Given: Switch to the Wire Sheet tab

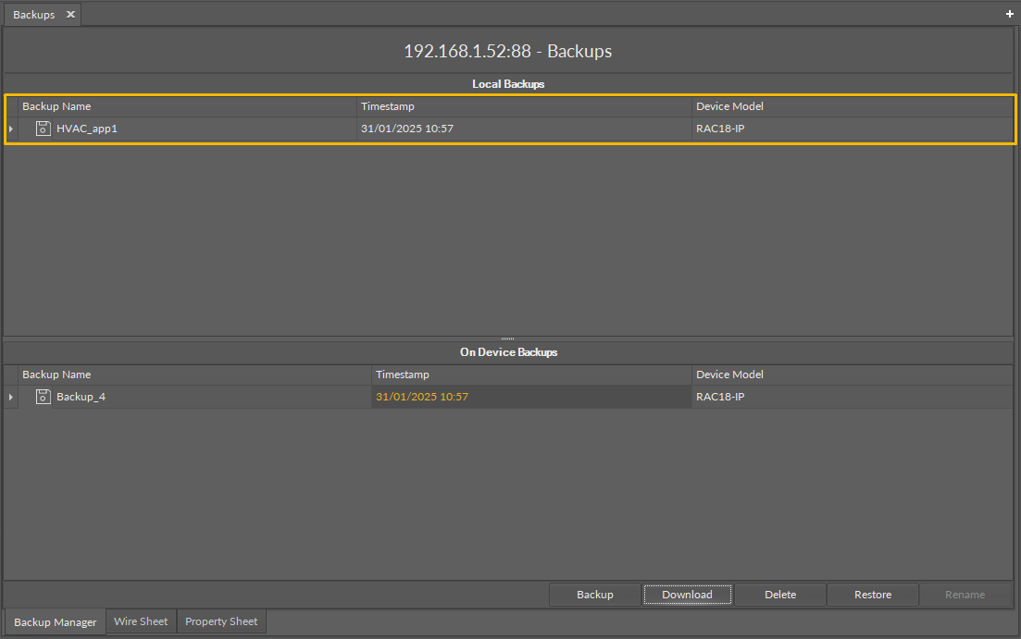Looking at the screenshot, I should (141, 621).
